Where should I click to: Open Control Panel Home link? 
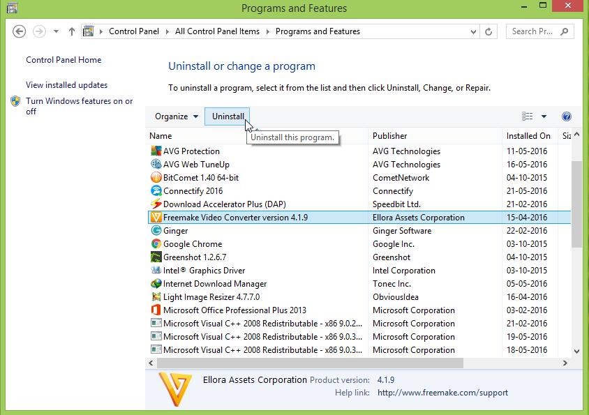click(64, 60)
